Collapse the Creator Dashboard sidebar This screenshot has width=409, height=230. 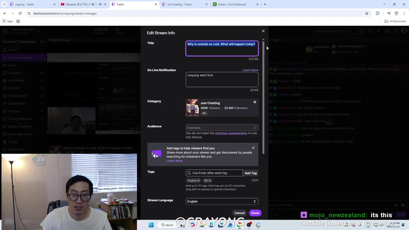pyautogui.click(x=42, y=42)
